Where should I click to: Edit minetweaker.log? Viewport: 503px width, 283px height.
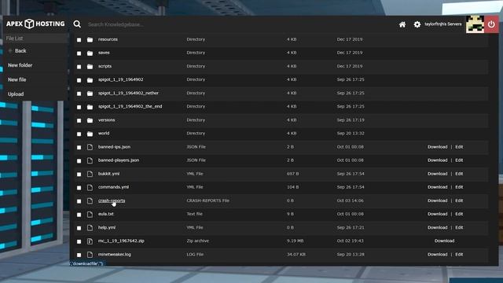(x=459, y=254)
